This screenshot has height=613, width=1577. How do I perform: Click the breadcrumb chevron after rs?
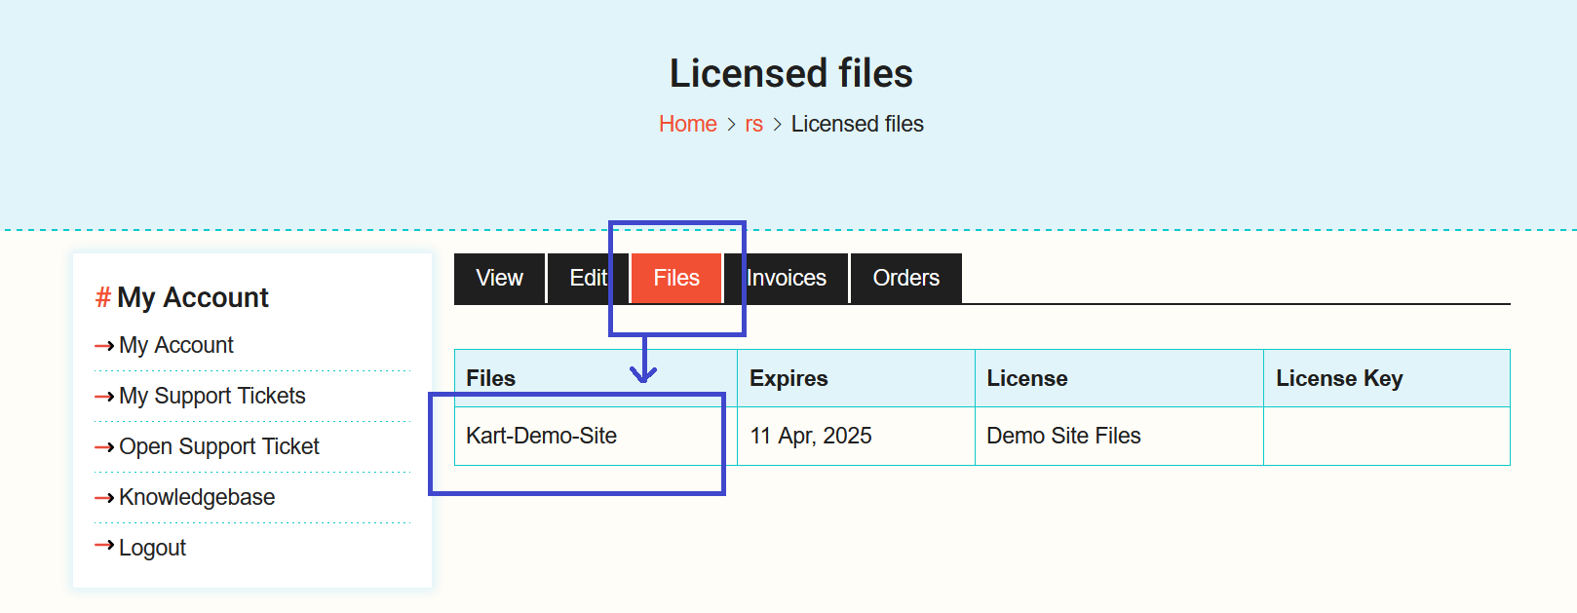777,125
